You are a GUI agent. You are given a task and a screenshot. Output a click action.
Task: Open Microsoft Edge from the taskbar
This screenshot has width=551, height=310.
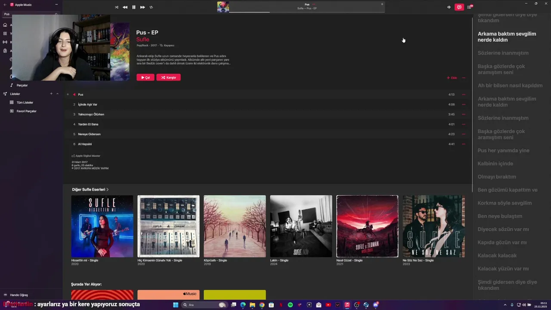click(243, 305)
